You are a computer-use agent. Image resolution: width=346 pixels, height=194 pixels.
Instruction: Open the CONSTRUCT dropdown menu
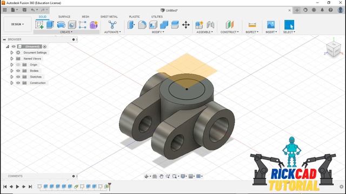tap(229, 32)
